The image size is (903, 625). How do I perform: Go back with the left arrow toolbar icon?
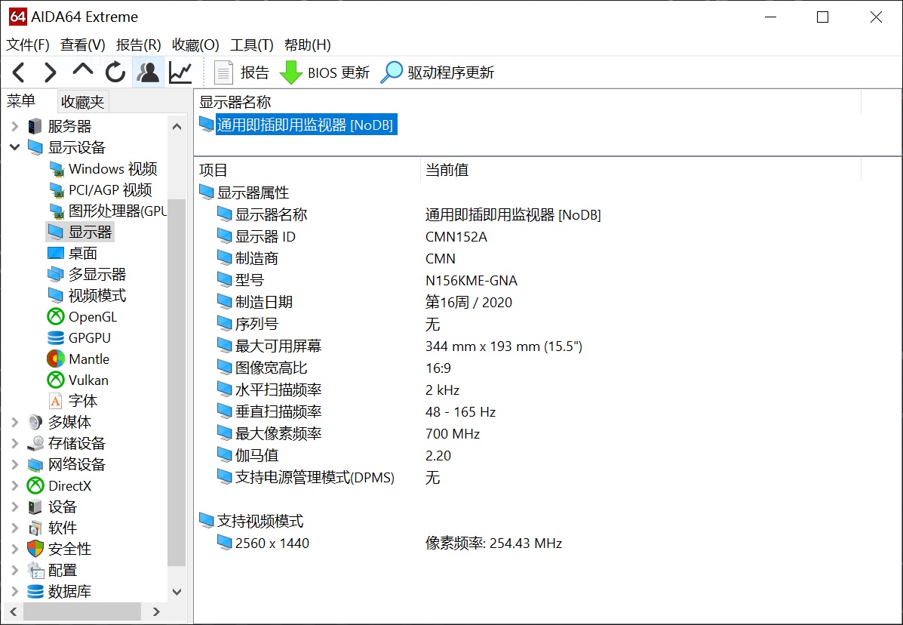(x=18, y=72)
